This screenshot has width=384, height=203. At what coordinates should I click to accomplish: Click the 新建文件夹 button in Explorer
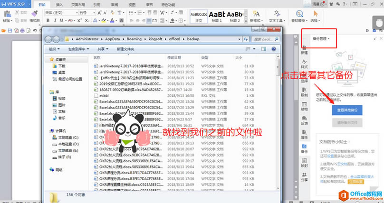pyautogui.click(x=125, y=49)
